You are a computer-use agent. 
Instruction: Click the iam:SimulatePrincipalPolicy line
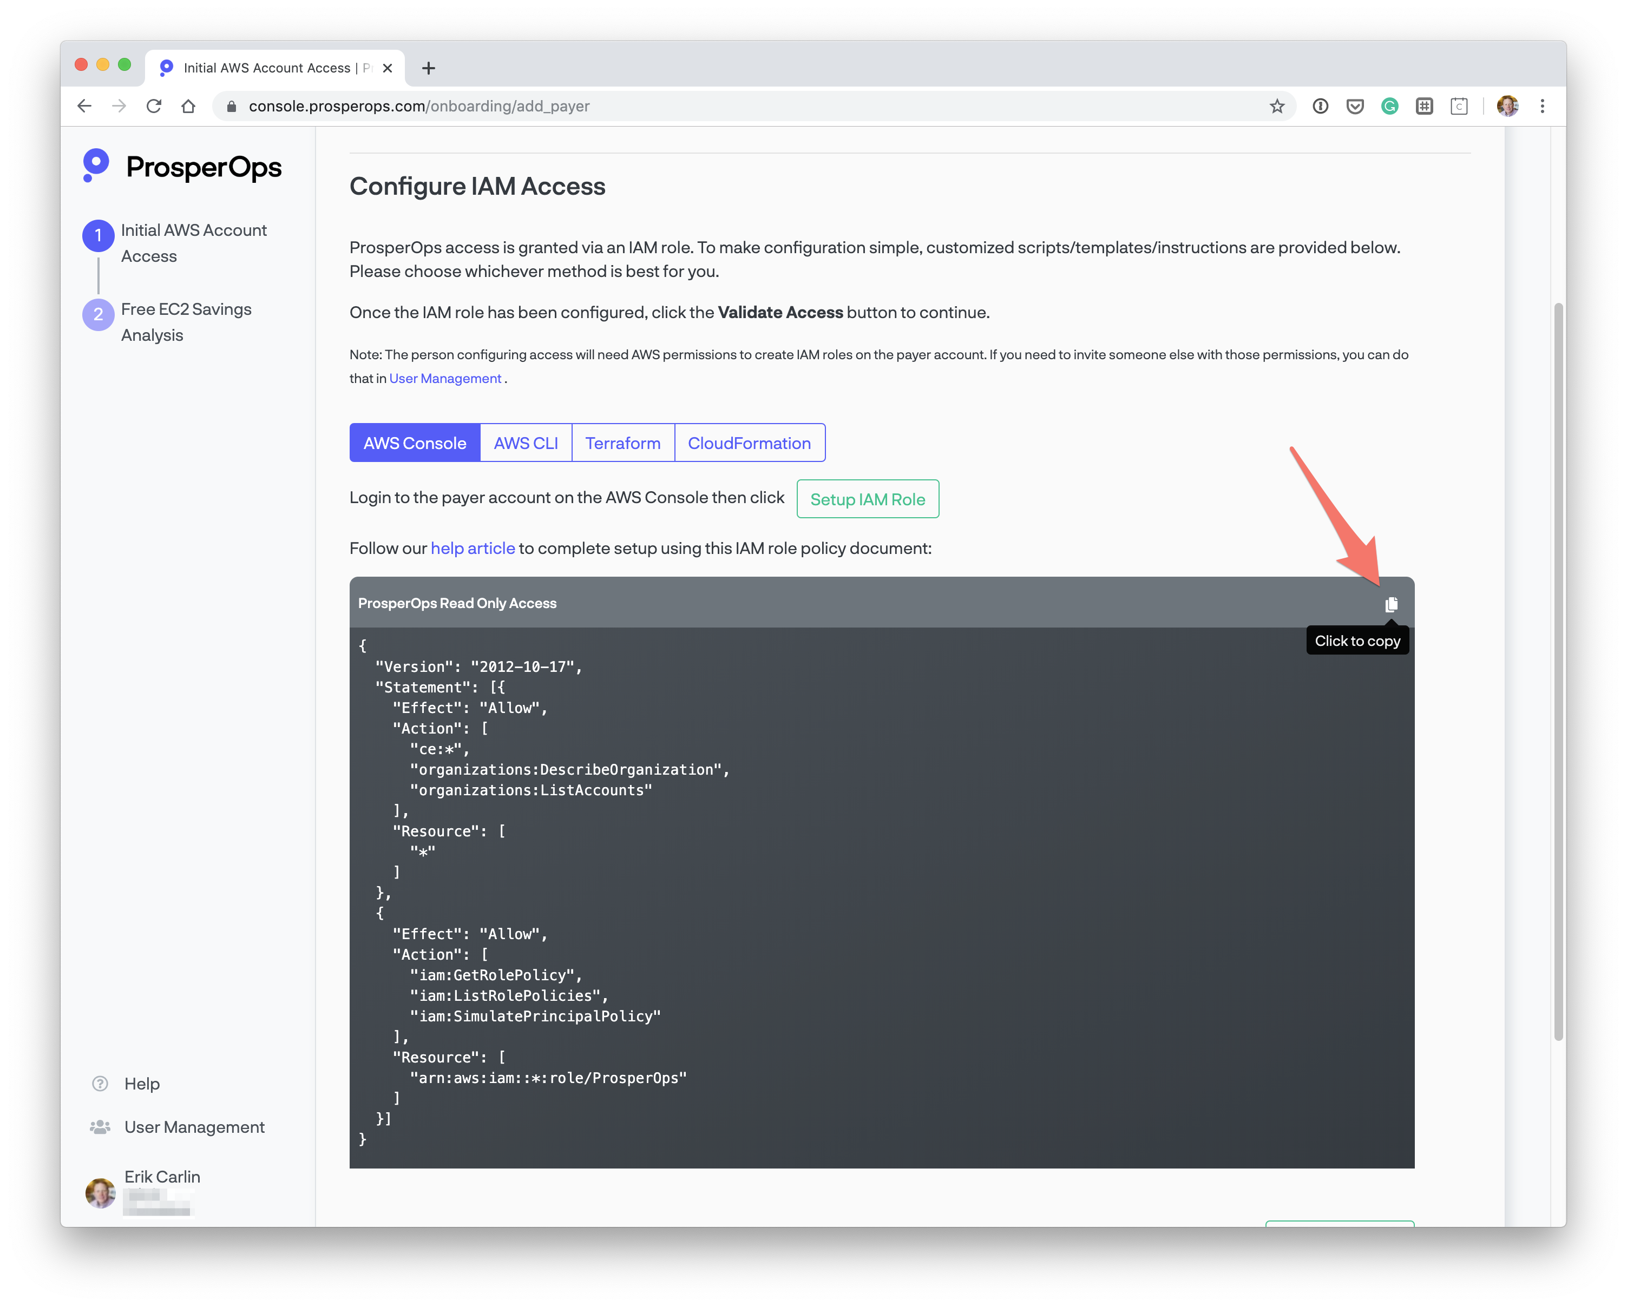pos(536,1016)
